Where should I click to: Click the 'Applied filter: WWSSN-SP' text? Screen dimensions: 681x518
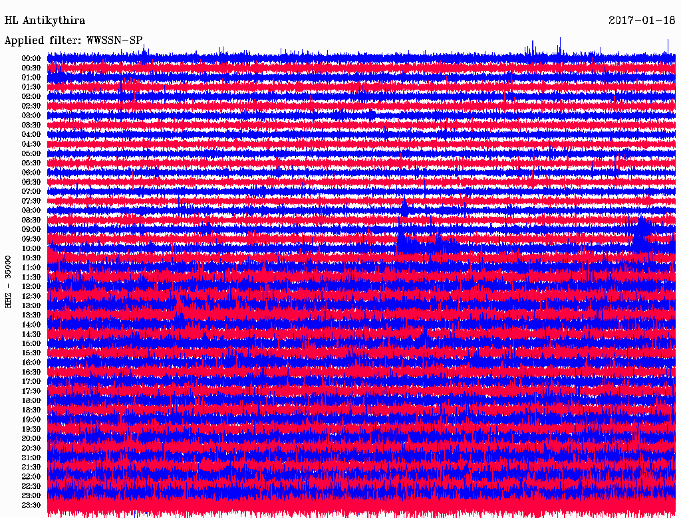click(x=73, y=41)
